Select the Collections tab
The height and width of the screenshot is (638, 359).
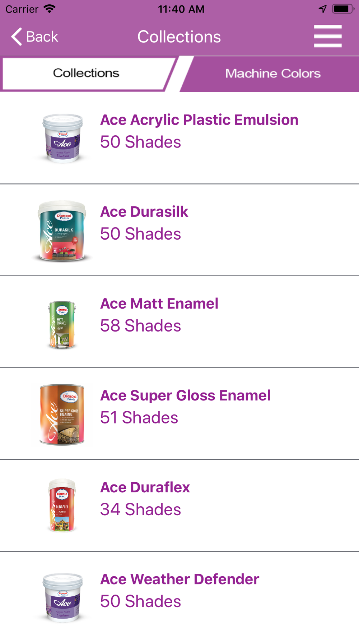tap(86, 73)
